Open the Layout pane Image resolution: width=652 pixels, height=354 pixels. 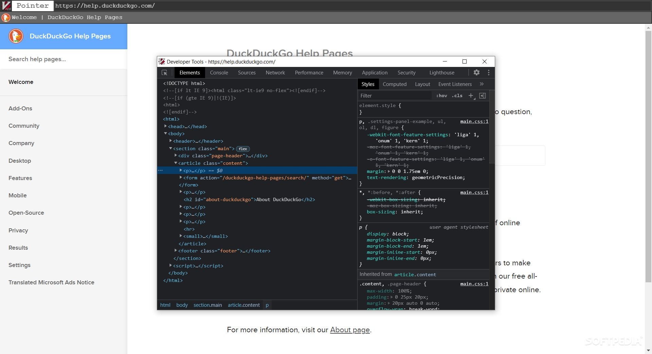point(422,84)
